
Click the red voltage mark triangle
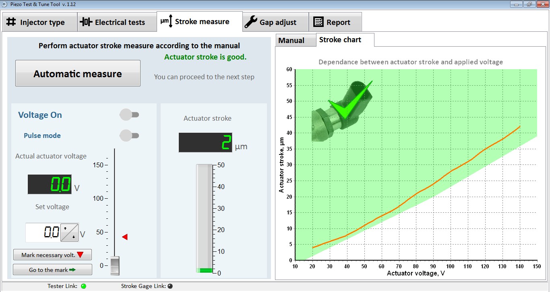[125, 237]
